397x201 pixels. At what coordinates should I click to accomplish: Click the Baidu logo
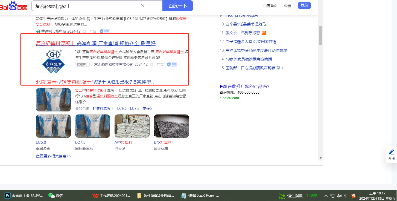[14, 6]
